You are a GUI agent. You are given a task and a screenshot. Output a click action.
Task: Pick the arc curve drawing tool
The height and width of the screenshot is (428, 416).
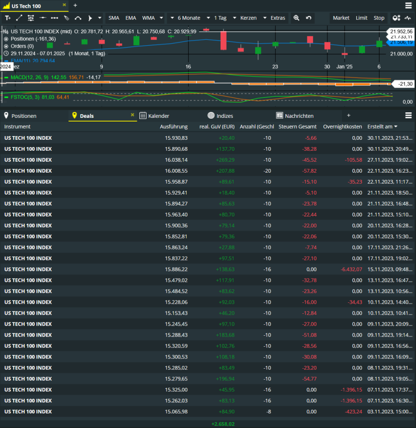tap(78, 18)
